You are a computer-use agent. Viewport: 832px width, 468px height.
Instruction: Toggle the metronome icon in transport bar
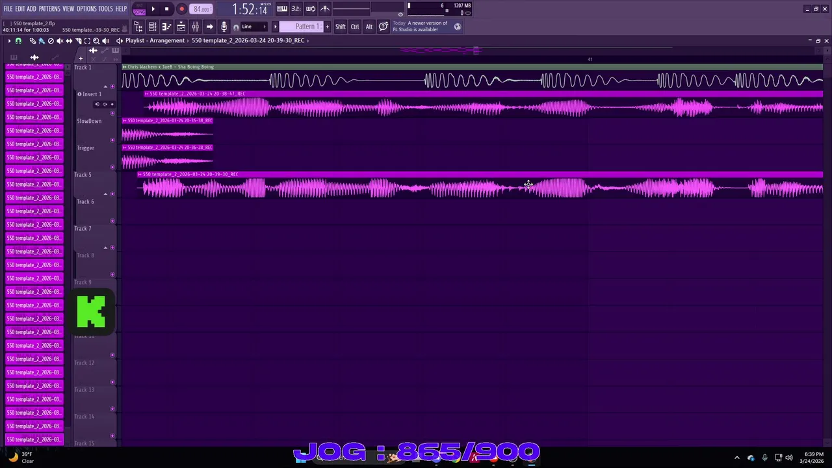tap(325, 9)
